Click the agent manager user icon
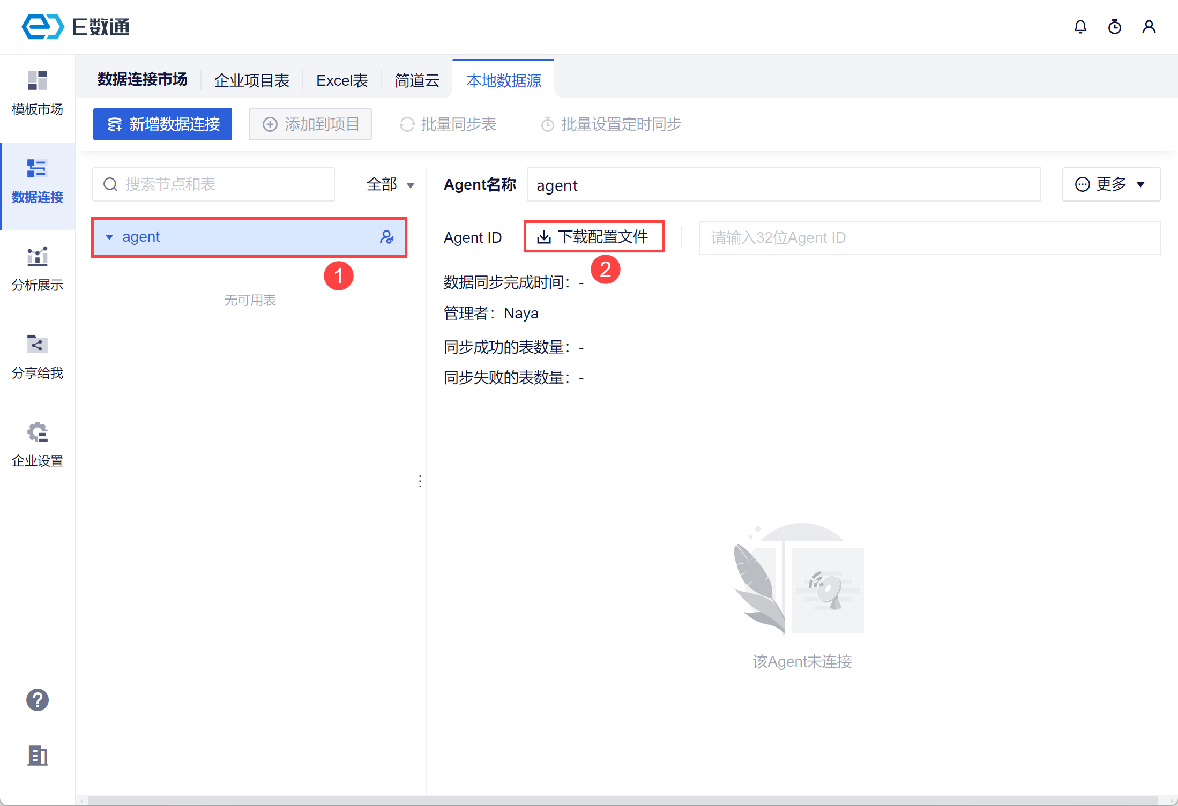 pyautogui.click(x=386, y=237)
